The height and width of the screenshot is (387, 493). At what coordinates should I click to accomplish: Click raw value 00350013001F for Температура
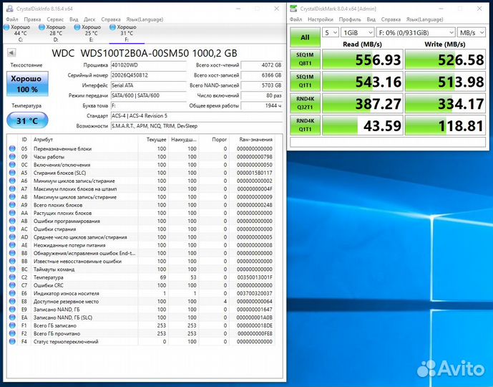point(254,277)
